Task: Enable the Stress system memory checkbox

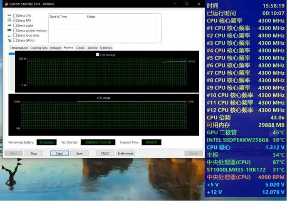Action: click(x=15, y=30)
